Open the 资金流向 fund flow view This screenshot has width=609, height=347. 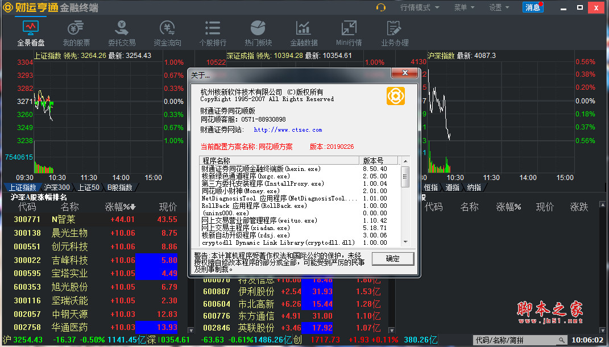point(167,33)
